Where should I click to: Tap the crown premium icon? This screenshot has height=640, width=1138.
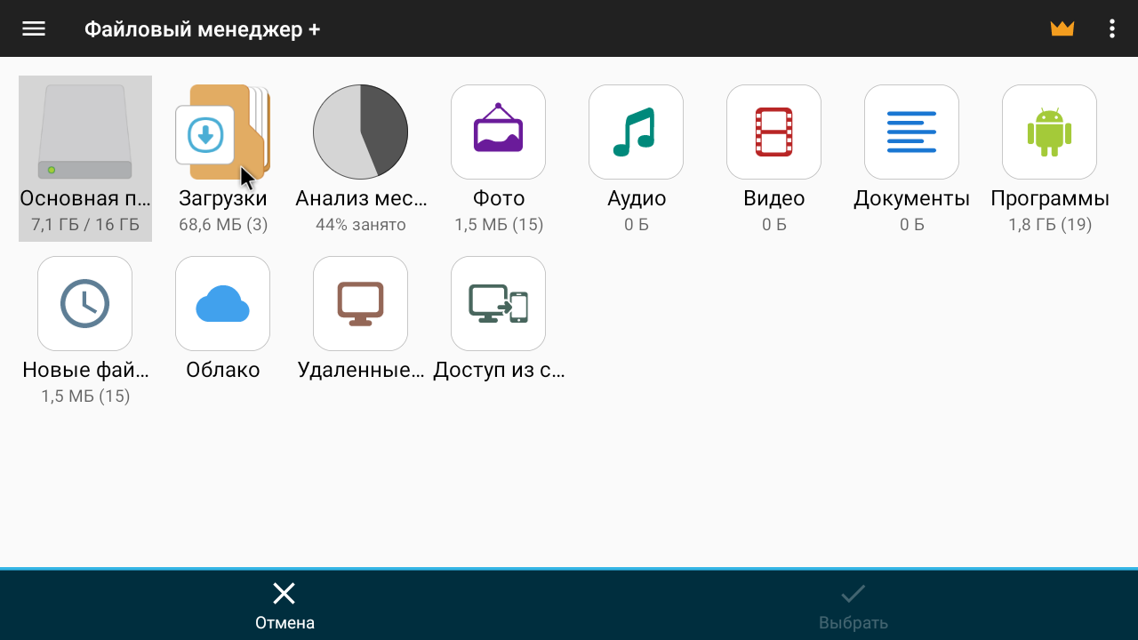pos(1062,28)
